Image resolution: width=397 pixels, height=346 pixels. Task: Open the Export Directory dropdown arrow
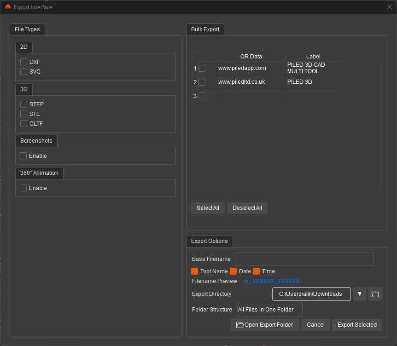click(x=359, y=294)
